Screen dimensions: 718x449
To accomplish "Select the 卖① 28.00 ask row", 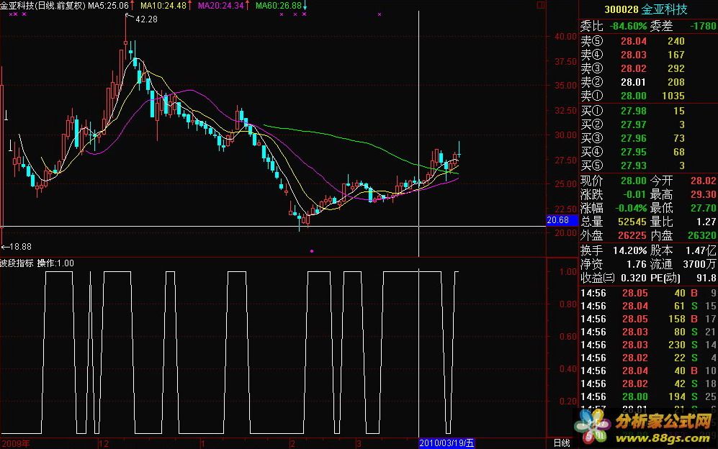I will tap(648, 96).
